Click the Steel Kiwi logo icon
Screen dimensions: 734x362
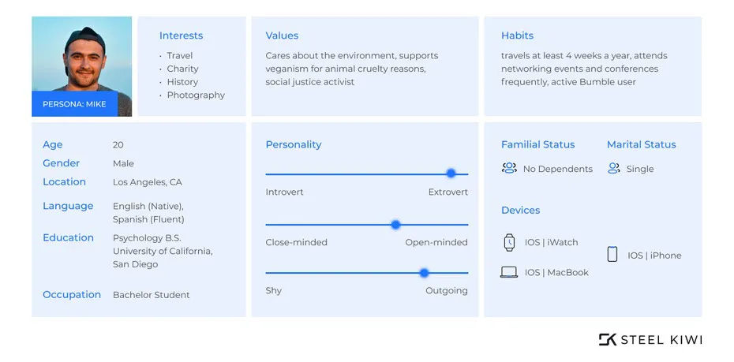point(608,340)
